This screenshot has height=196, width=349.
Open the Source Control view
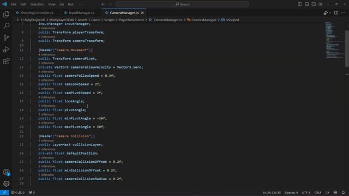(x=6, y=38)
